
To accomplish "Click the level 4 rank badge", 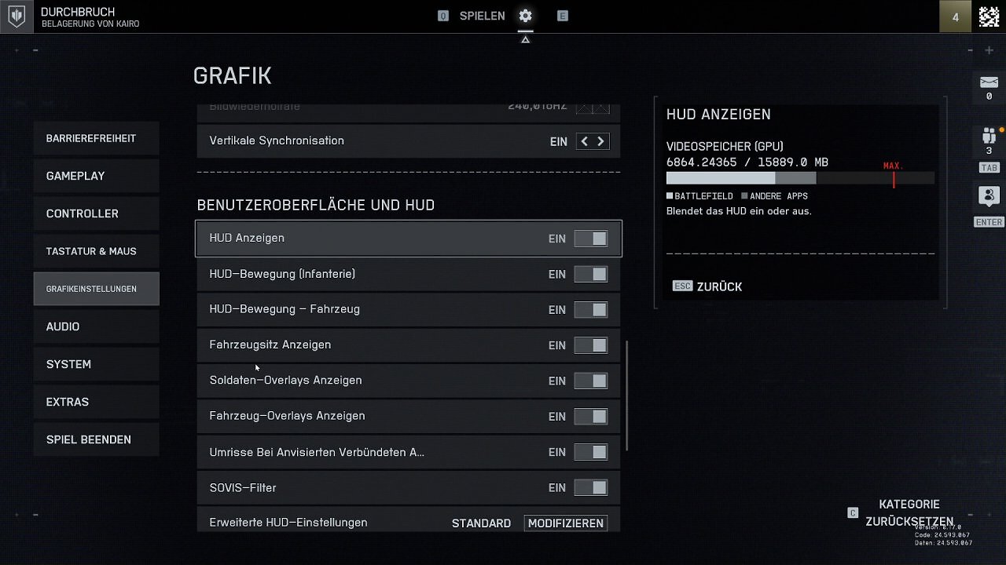I will pyautogui.click(x=955, y=16).
